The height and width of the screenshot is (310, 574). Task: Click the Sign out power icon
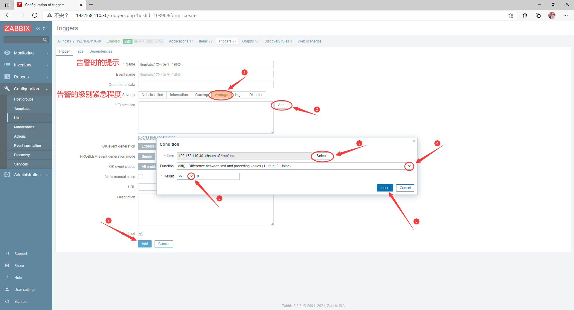coord(7,301)
